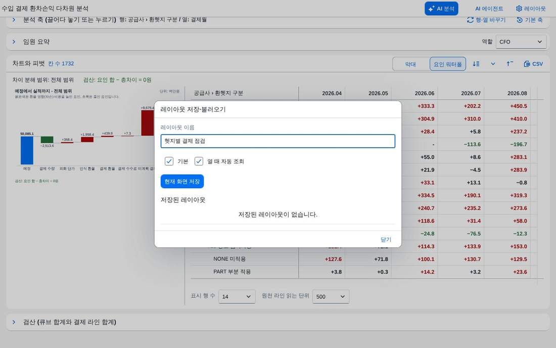Click the up-arrow collapse icon

[x=509, y=64]
